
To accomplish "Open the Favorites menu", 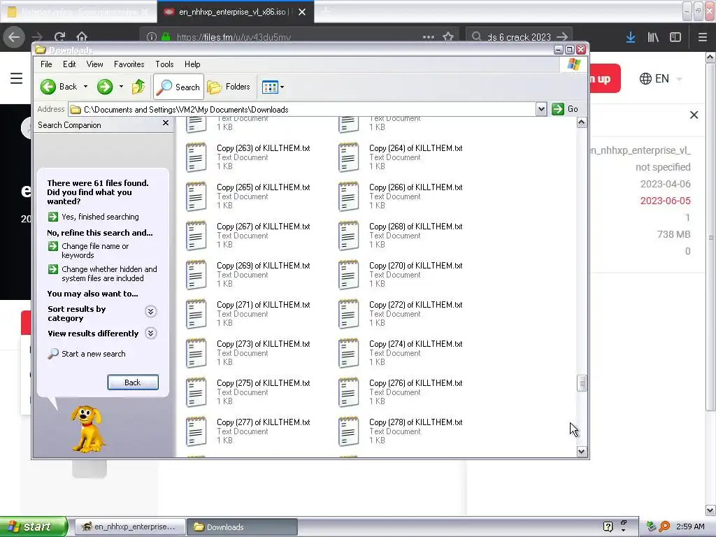I will point(129,64).
